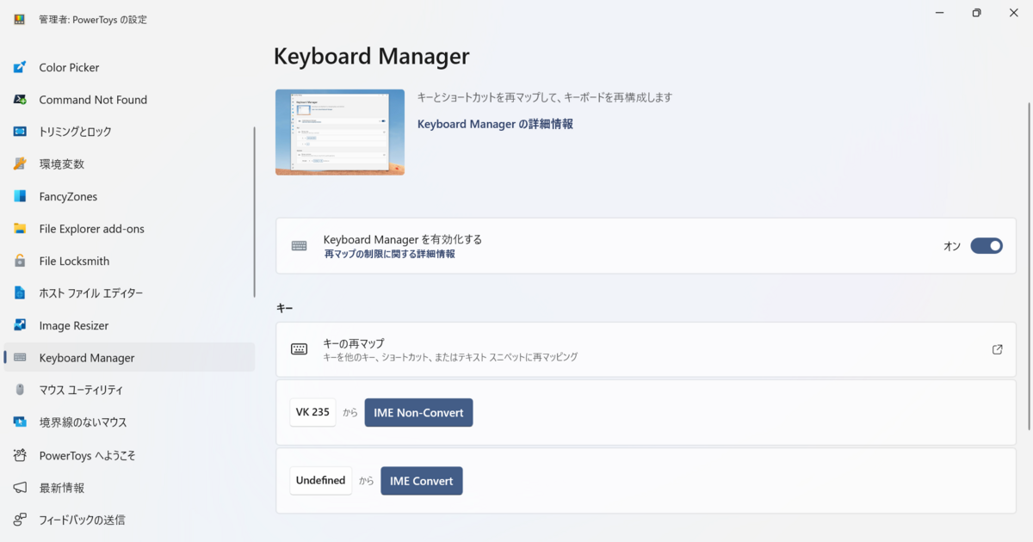Open 環境変数 settings in sidebar
The width and height of the screenshot is (1033, 542).
tap(129, 164)
